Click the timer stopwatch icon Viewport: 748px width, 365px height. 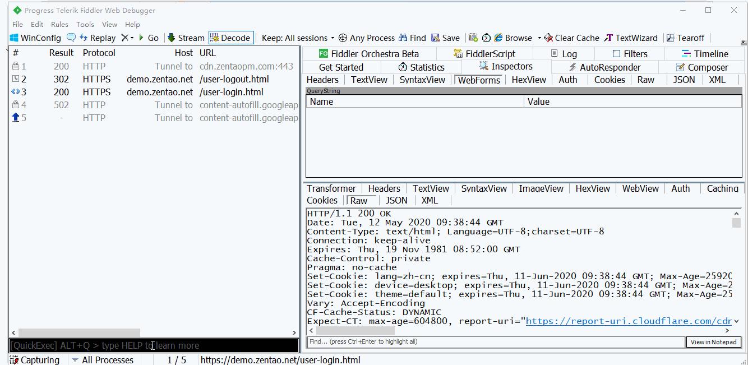(486, 38)
